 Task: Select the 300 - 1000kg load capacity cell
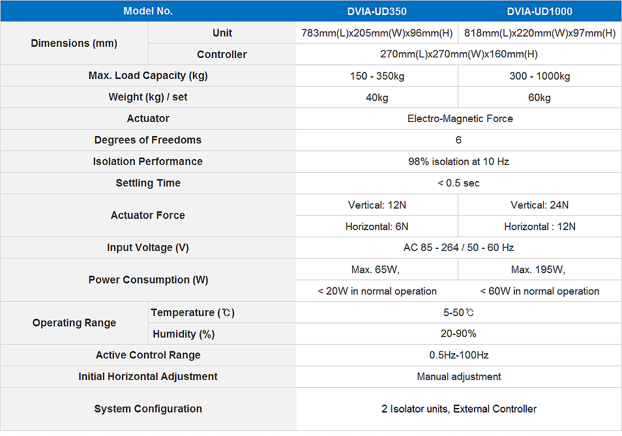click(x=539, y=76)
